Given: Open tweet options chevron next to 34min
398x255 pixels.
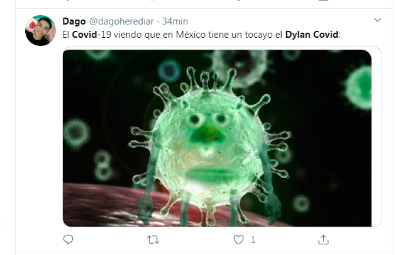Looking at the screenshot, I should 377,20.
